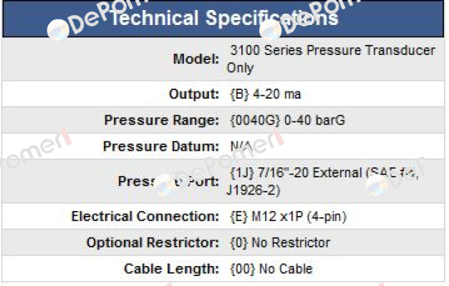Select the Pressure Range label
This screenshot has height=286, width=449.
(162, 120)
